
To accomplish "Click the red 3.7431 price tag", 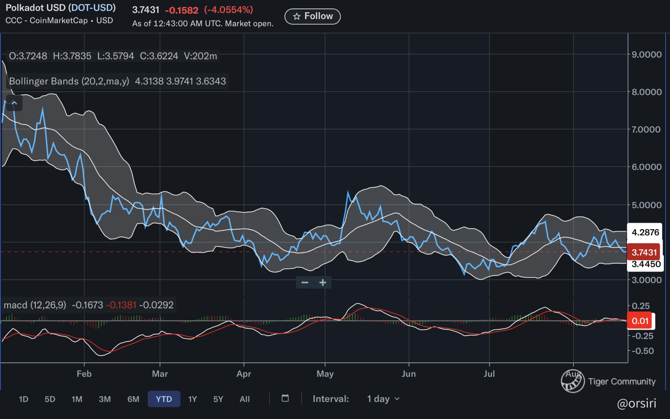I will 644,252.
